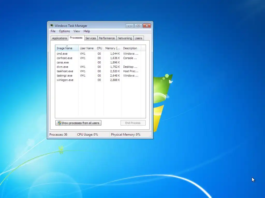Sort by Memory column header

click(x=113, y=48)
